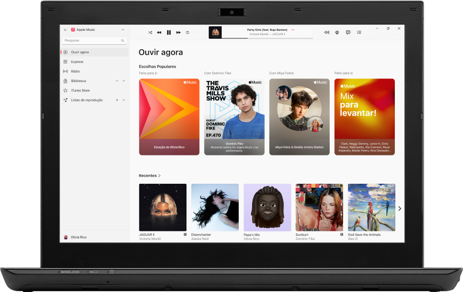Toggle shuffle playback
Viewport: 463px width, 292px height.
pyautogui.click(x=150, y=32)
